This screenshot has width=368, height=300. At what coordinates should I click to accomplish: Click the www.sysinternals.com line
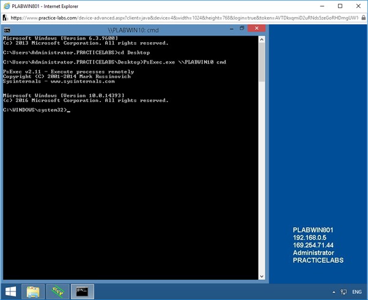click(59, 81)
